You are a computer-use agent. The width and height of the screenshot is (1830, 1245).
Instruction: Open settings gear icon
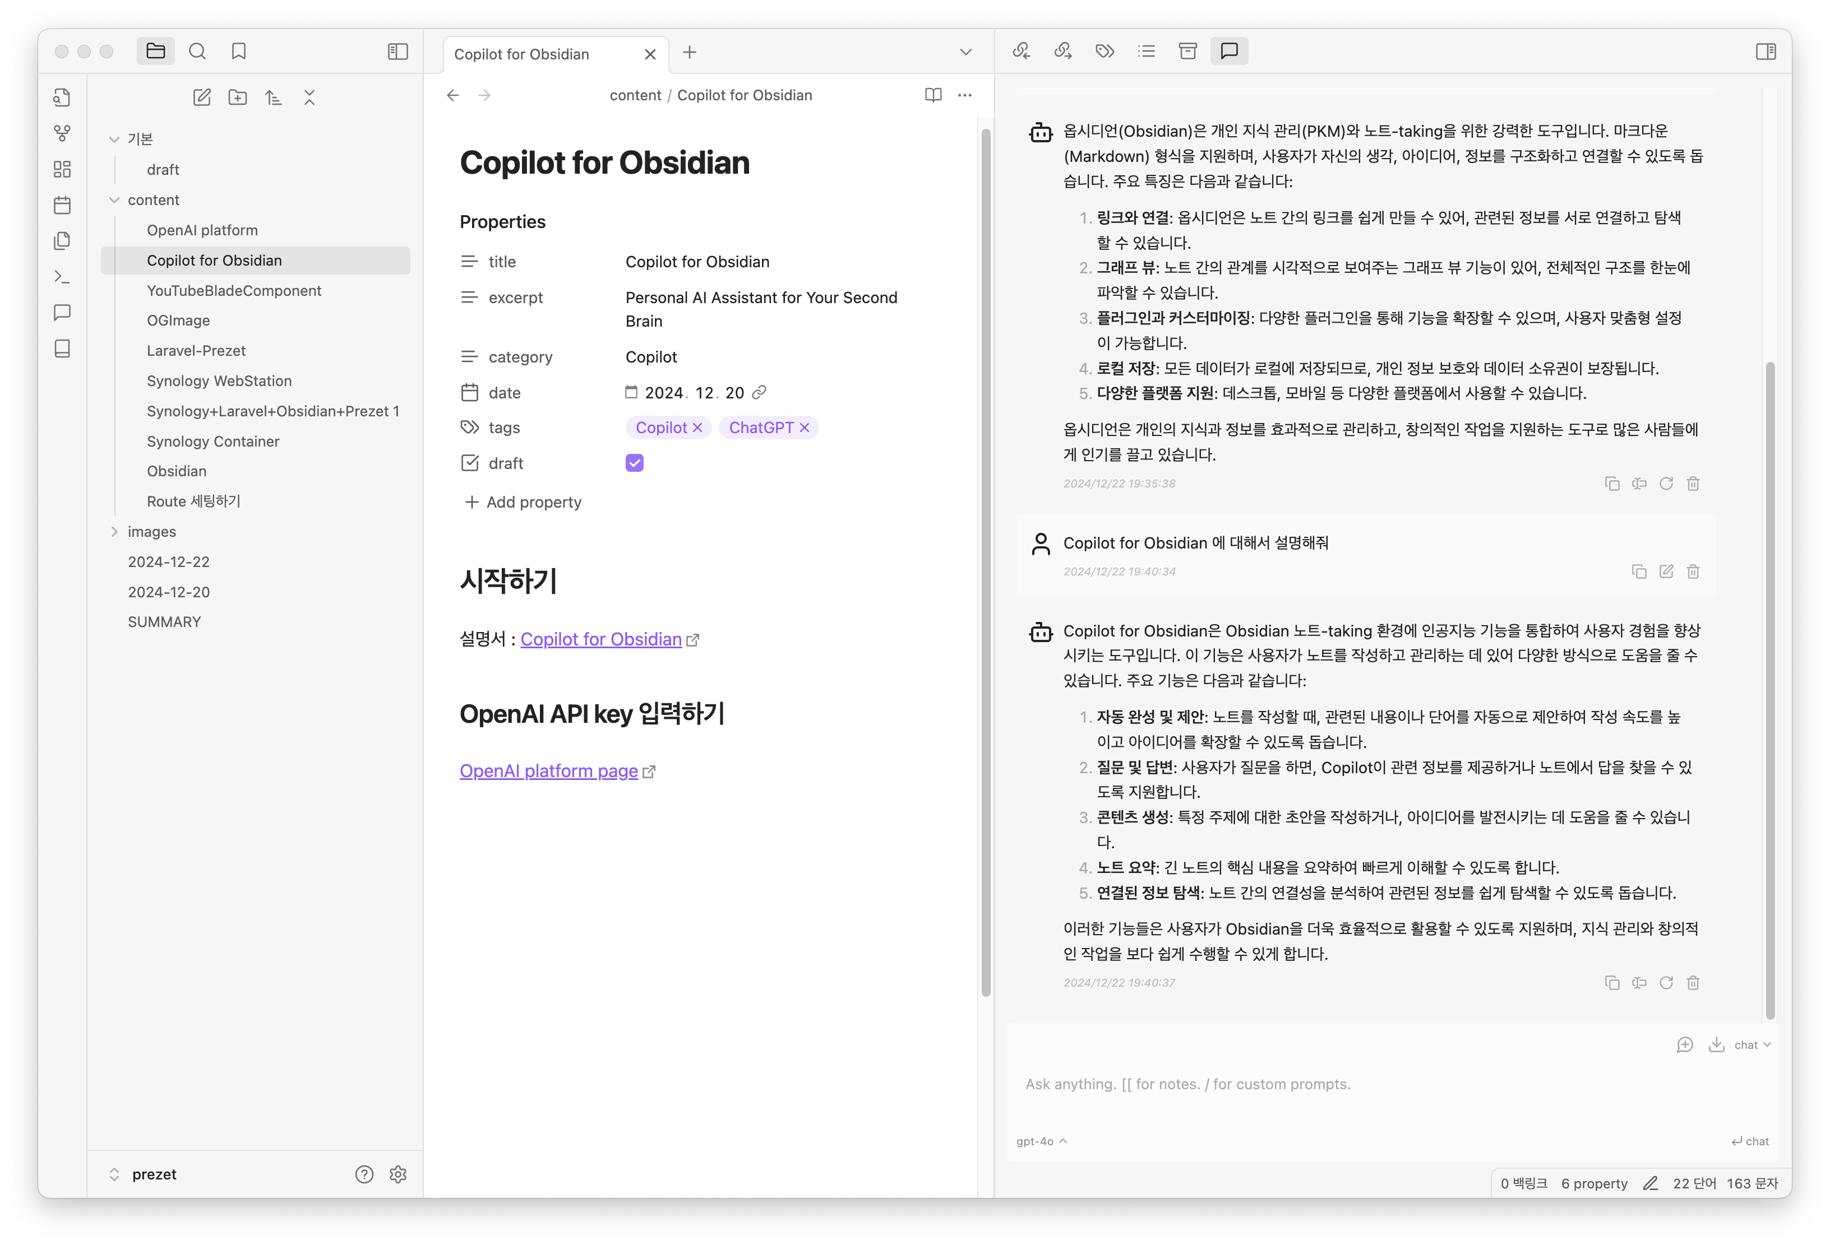[398, 1174]
